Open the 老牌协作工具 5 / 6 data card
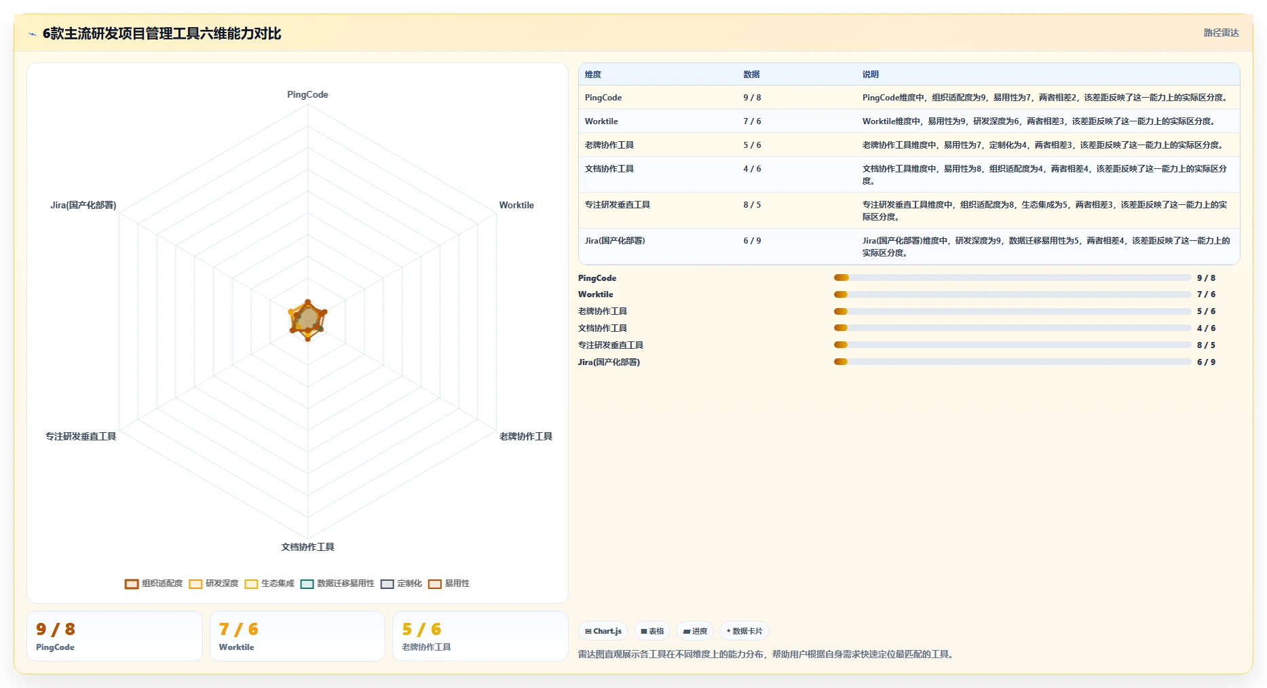Screen dimensions: 1267x688 (x=480, y=636)
